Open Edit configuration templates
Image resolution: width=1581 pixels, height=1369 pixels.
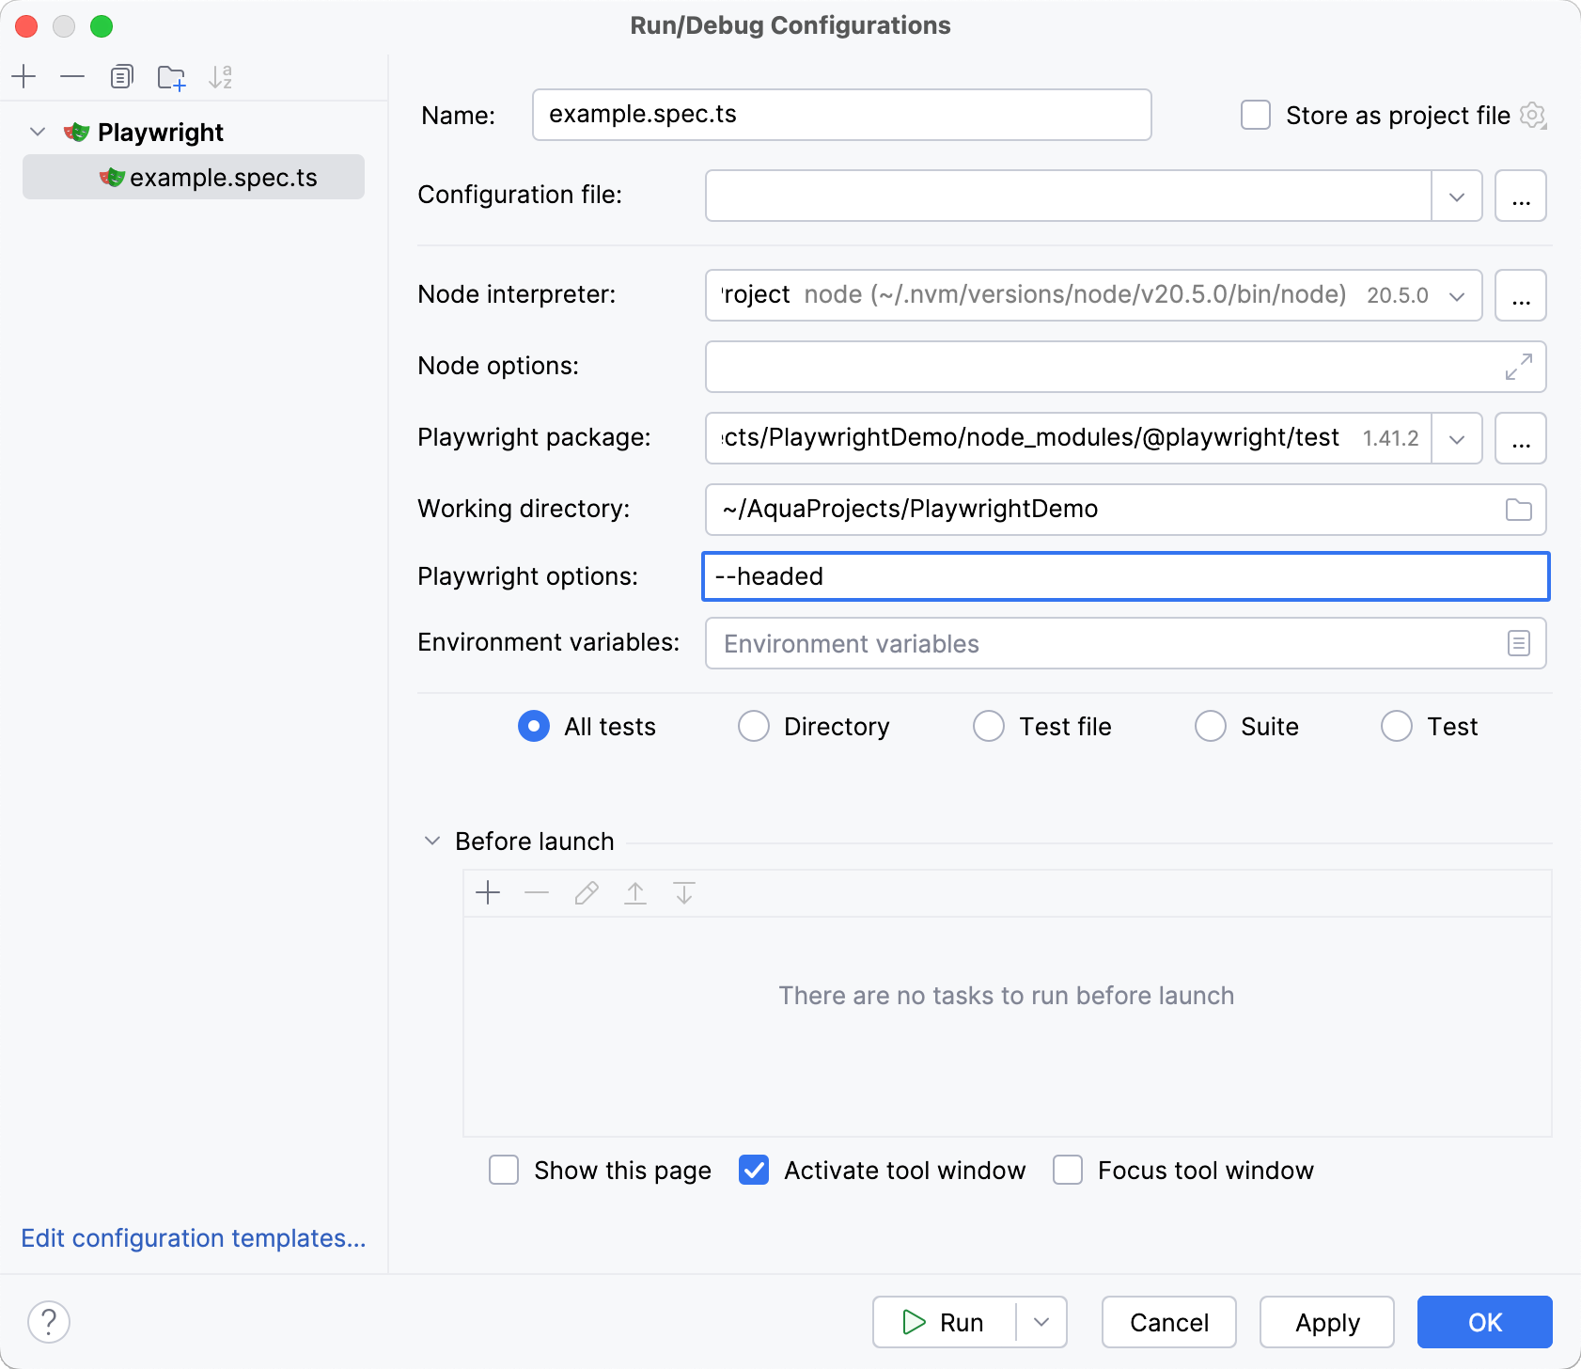(x=194, y=1238)
